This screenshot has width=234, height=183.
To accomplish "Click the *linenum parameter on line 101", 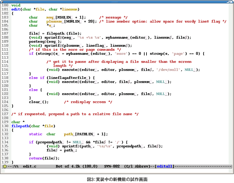I will coord(69,9).
